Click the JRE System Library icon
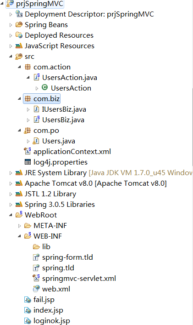The width and height of the screenshot is (193, 325). (x=19, y=173)
